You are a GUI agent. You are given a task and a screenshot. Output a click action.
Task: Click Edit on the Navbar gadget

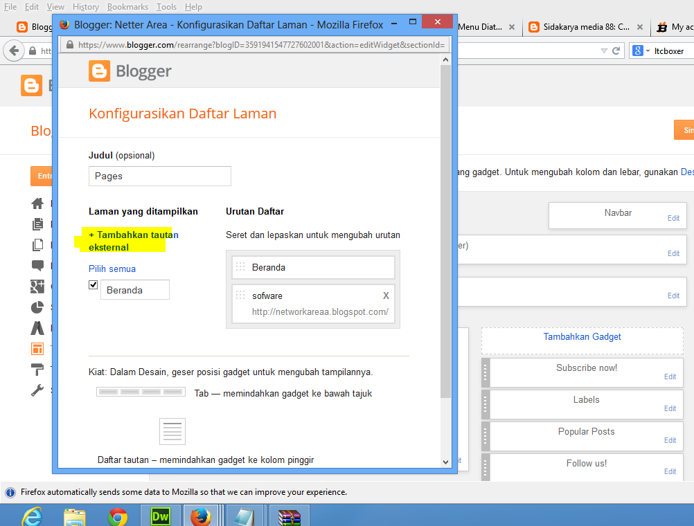pyautogui.click(x=673, y=218)
